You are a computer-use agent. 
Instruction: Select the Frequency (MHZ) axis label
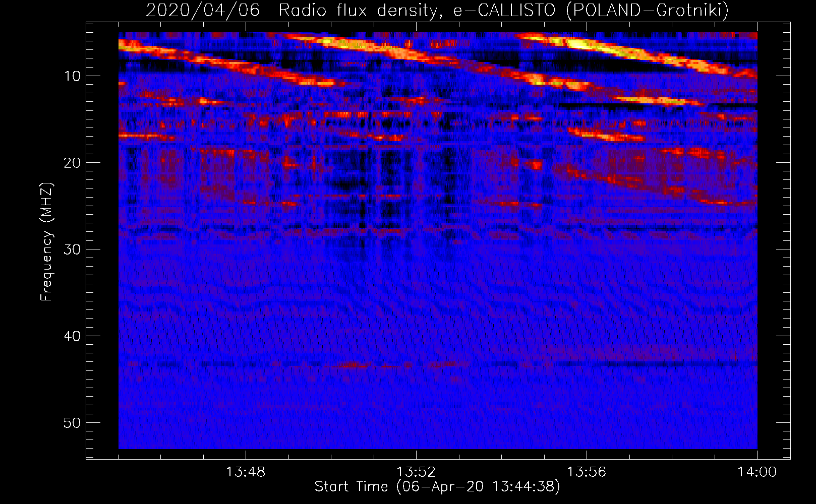(x=46, y=241)
